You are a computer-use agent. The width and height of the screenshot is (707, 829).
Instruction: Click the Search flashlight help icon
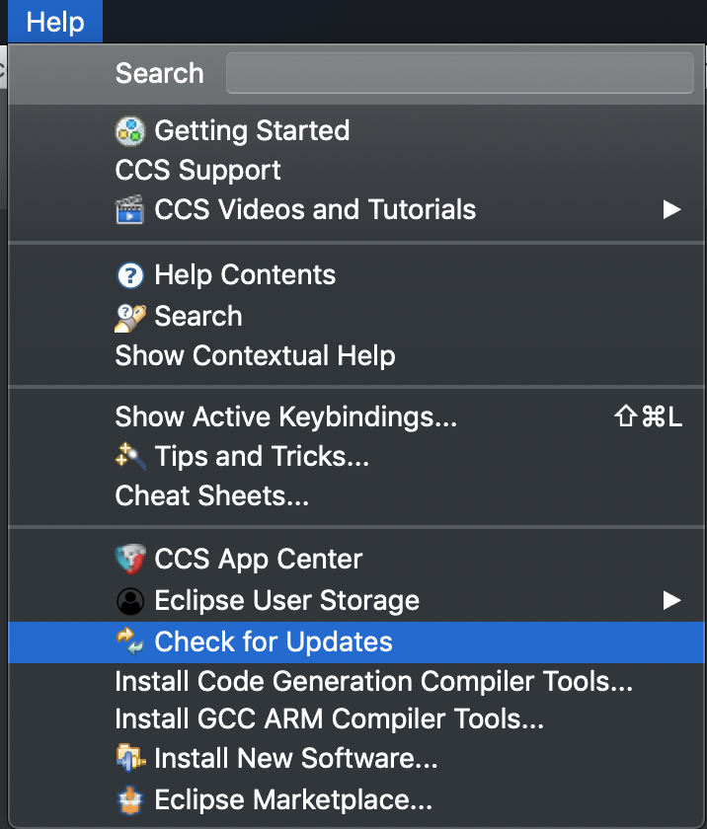(130, 317)
